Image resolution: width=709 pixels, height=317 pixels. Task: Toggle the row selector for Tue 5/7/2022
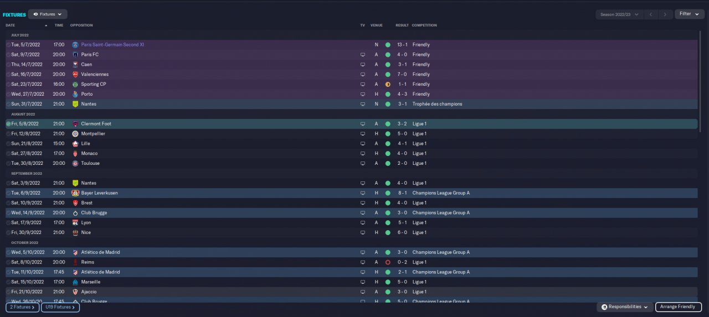pyautogui.click(x=8, y=45)
